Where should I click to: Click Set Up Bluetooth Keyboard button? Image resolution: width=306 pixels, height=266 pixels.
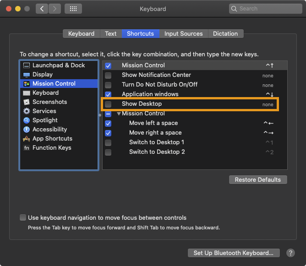click(x=234, y=253)
